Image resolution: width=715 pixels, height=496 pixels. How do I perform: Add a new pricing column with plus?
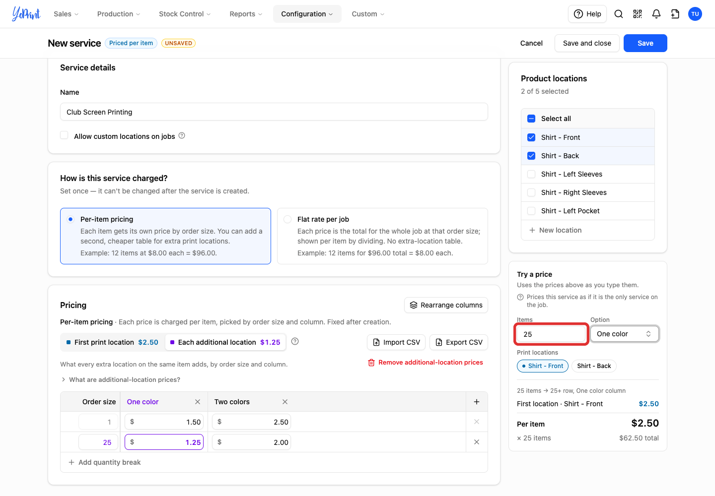(477, 402)
